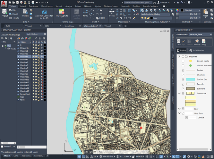214x159 pixels.
Task: Collapse the Commune layer group
Action: click(x=179, y=93)
